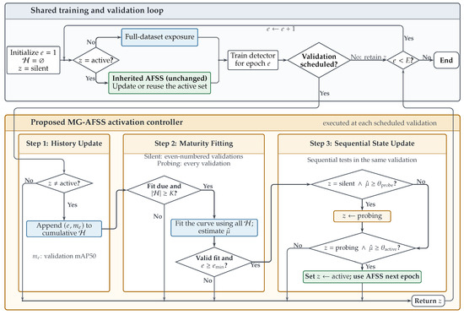Viewport: 464px width, 315px height.
Task: Select the 'Initialize e = 1' box
Action: [34, 60]
